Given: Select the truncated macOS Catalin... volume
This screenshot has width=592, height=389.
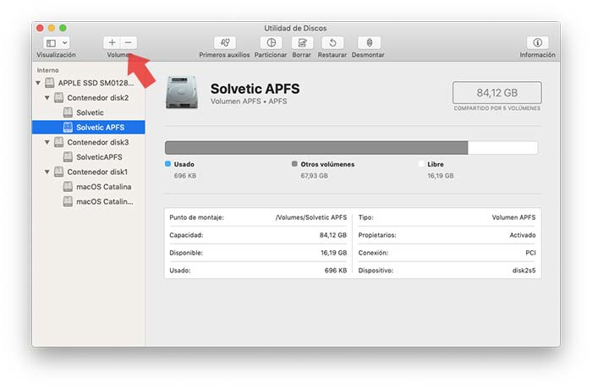Looking at the screenshot, I should click(x=89, y=201).
